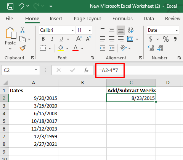Open Customize Quick Access Toolbar menu
Viewport: 183px width, 160px height.
pos(51,6)
